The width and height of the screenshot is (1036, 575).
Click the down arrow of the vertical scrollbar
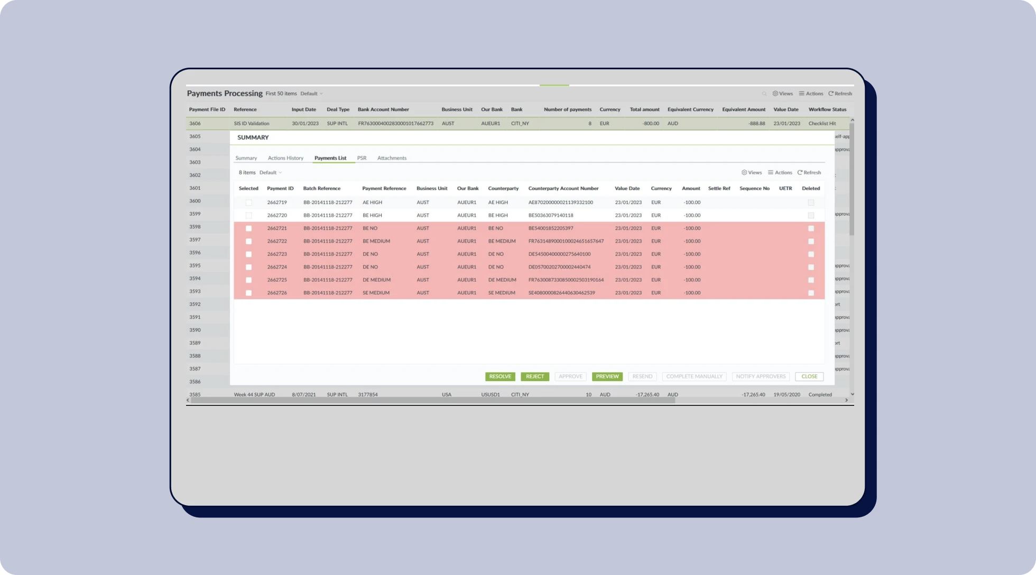click(x=852, y=394)
